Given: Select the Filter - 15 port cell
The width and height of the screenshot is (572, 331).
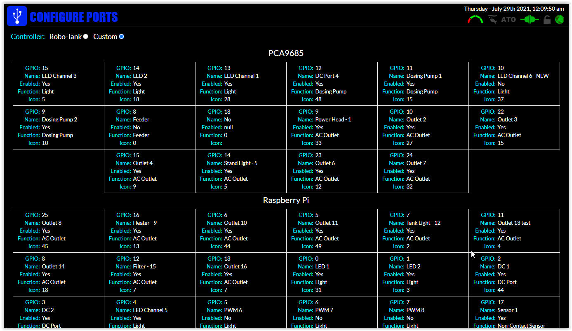Looking at the screenshot, I should (x=150, y=274).
